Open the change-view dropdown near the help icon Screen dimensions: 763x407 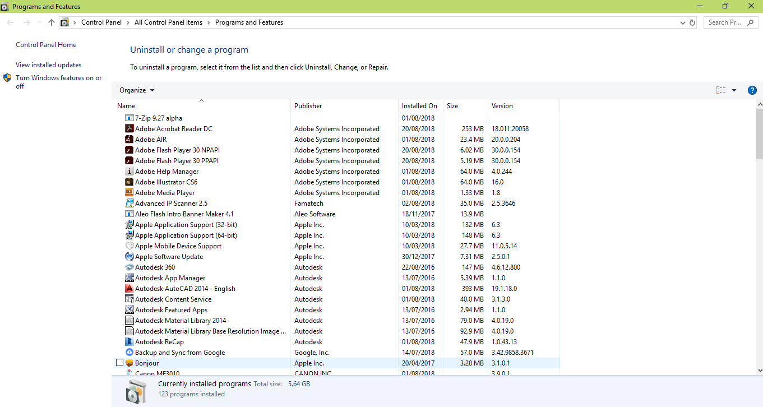tap(734, 90)
